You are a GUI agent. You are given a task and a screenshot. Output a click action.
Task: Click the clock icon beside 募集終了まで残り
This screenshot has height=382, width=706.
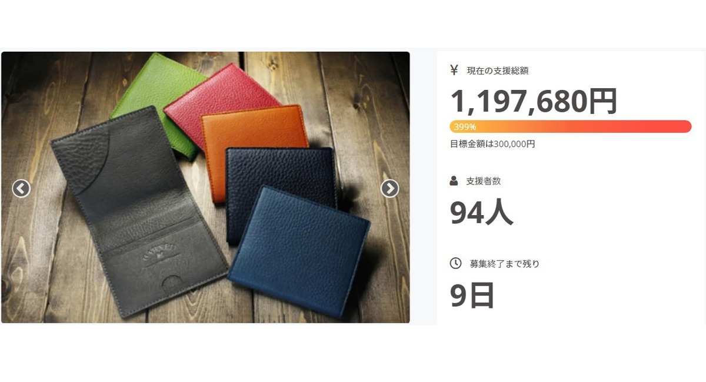(x=455, y=263)
